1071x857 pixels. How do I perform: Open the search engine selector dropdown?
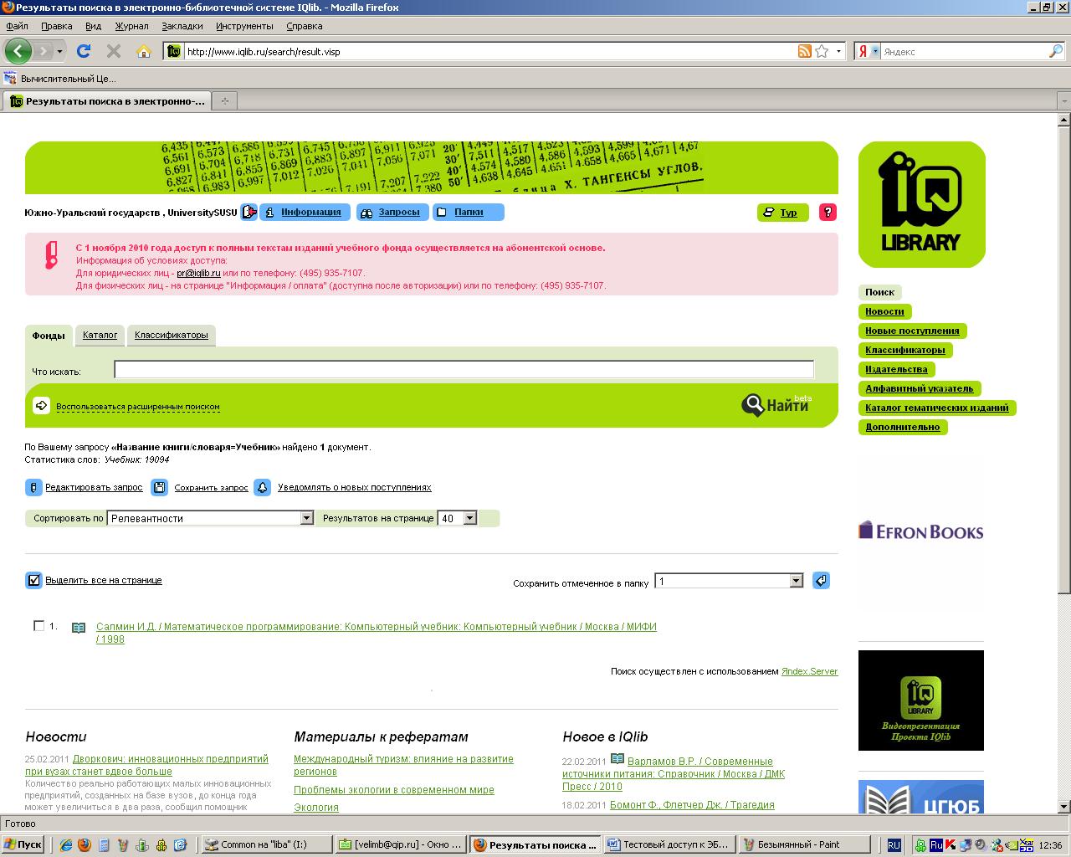pos(875,51)
